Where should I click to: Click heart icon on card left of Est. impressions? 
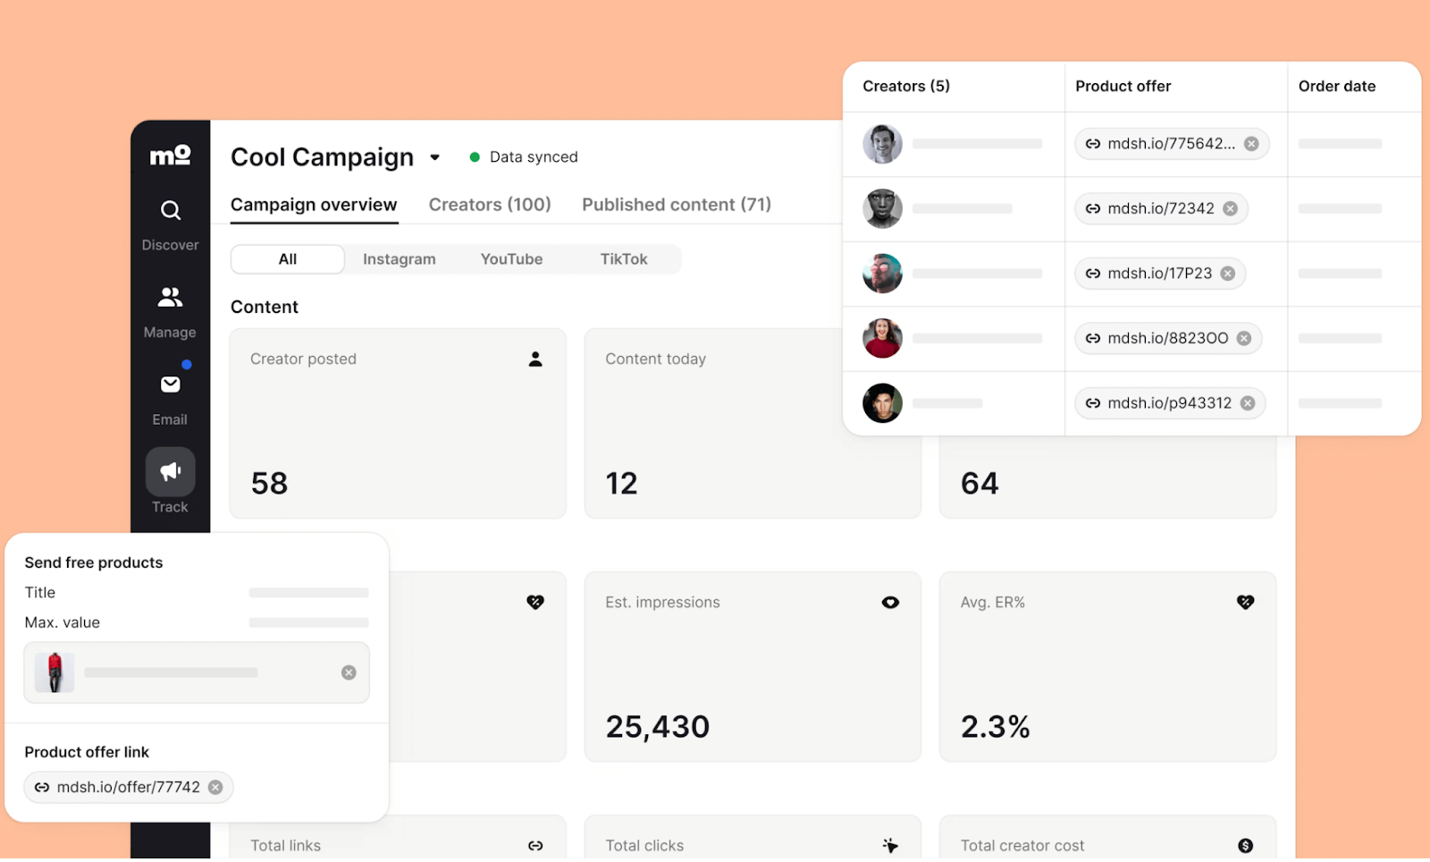pos(535,603)
